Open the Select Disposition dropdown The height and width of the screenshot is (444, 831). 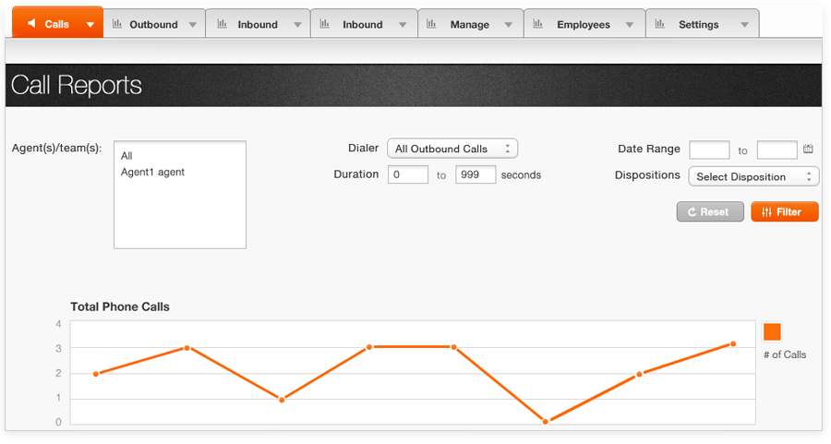(753, 176)
